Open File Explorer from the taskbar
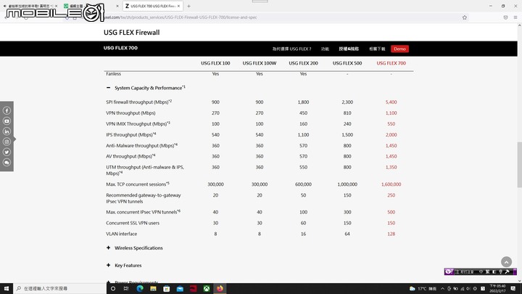Screen dimensions: 522x294 coord(153,288)
